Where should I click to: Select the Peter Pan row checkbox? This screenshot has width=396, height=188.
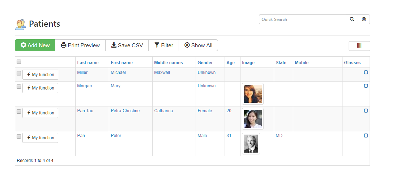[x=19, y=137]
